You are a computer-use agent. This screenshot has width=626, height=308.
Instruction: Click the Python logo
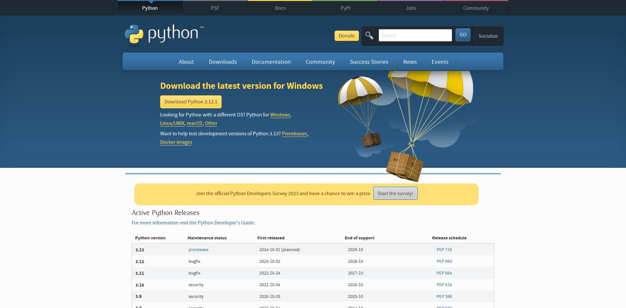pos(164,35)
